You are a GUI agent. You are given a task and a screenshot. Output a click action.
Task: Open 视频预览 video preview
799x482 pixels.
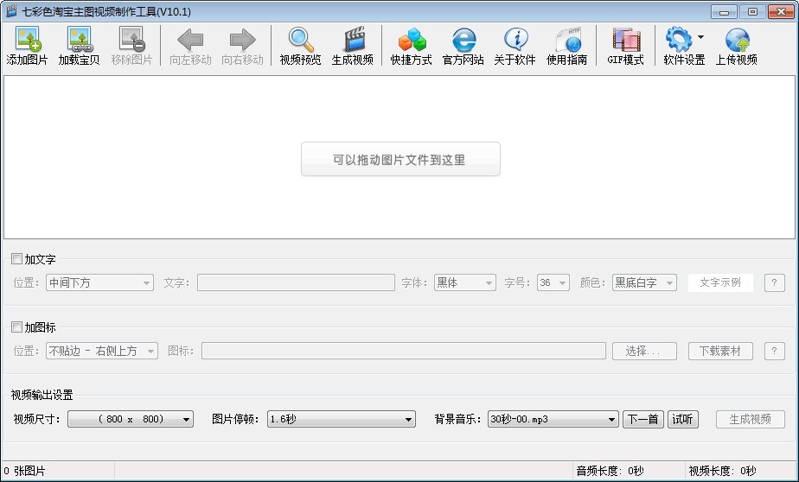click(x=300, y=41)
